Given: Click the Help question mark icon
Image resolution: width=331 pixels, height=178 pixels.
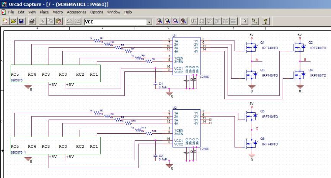Looking at the screenshot, I should click(266, 21).
